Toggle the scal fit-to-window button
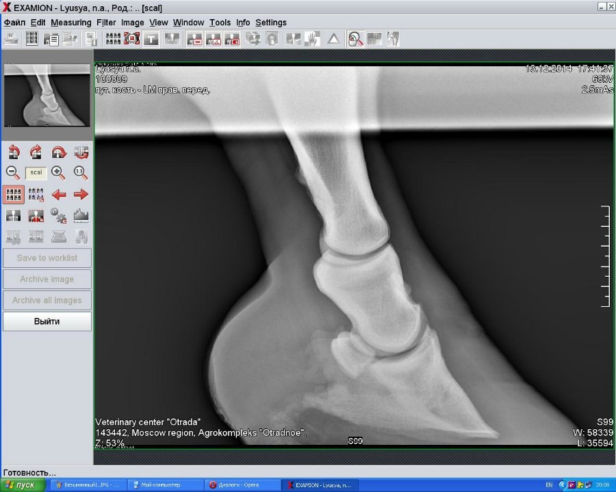616x492 pixels. coord(36,173)
